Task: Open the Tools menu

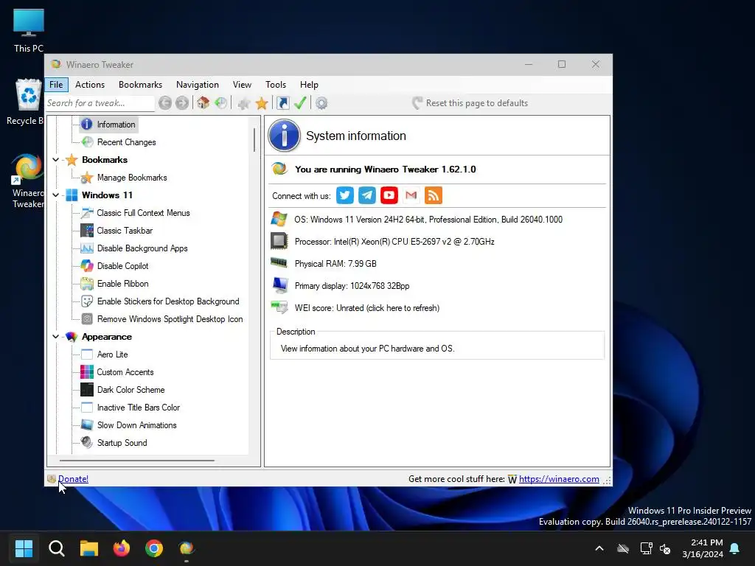Action: 276,85
